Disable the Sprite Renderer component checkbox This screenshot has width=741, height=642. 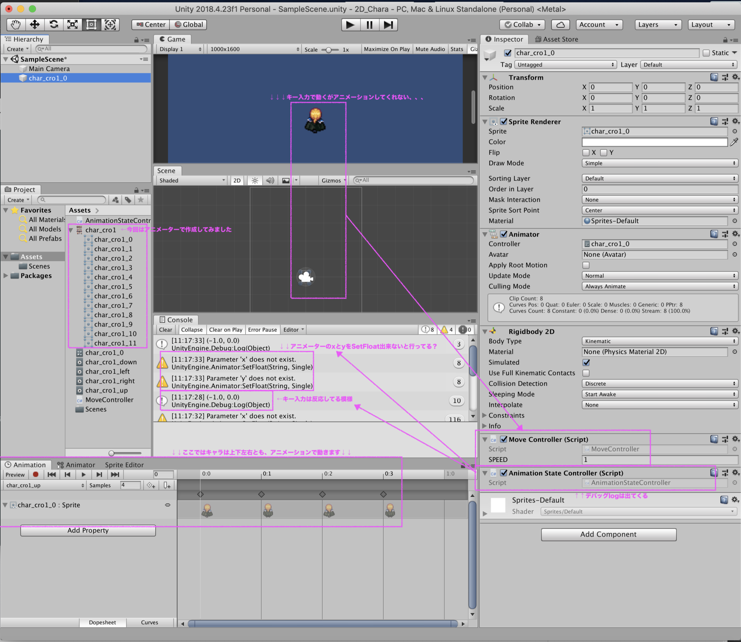click(503, 121)
